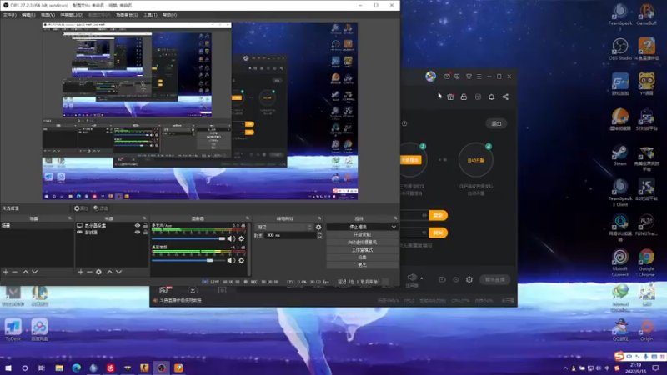Viewport: 667px width, 375px height.
Task: Click the share icon in streaming assistant
Action: (x=505, y=97)
